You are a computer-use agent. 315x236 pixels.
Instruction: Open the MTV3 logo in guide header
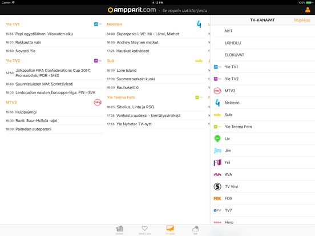[98, 103]
